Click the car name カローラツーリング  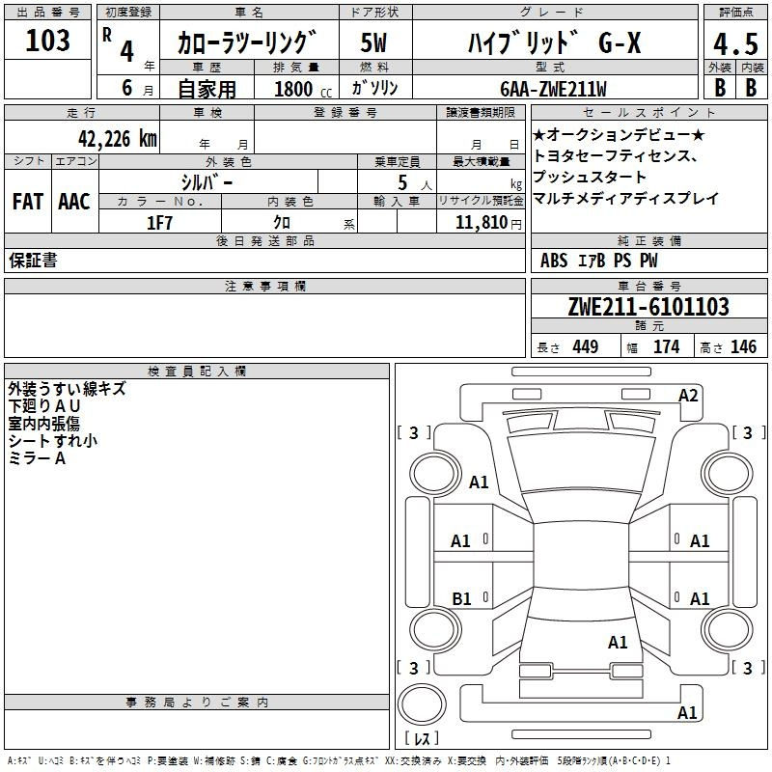coord(247,43)
